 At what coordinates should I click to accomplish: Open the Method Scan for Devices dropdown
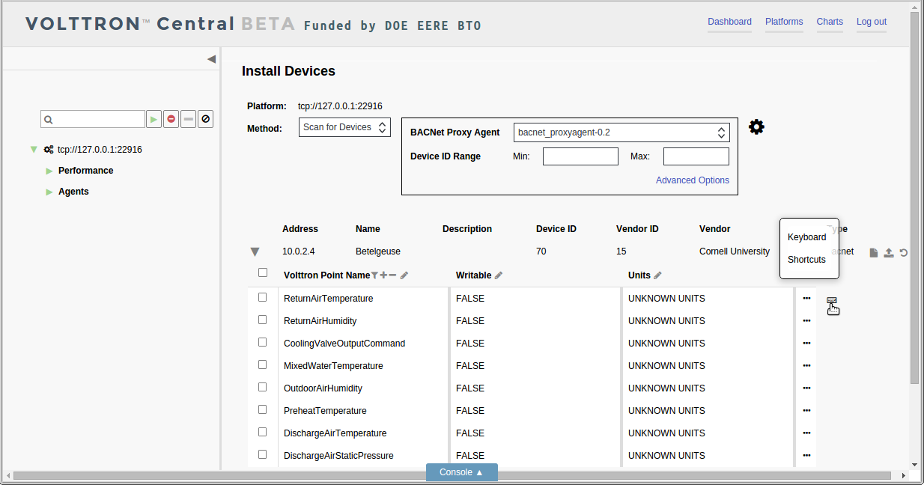tap(344, 127)
